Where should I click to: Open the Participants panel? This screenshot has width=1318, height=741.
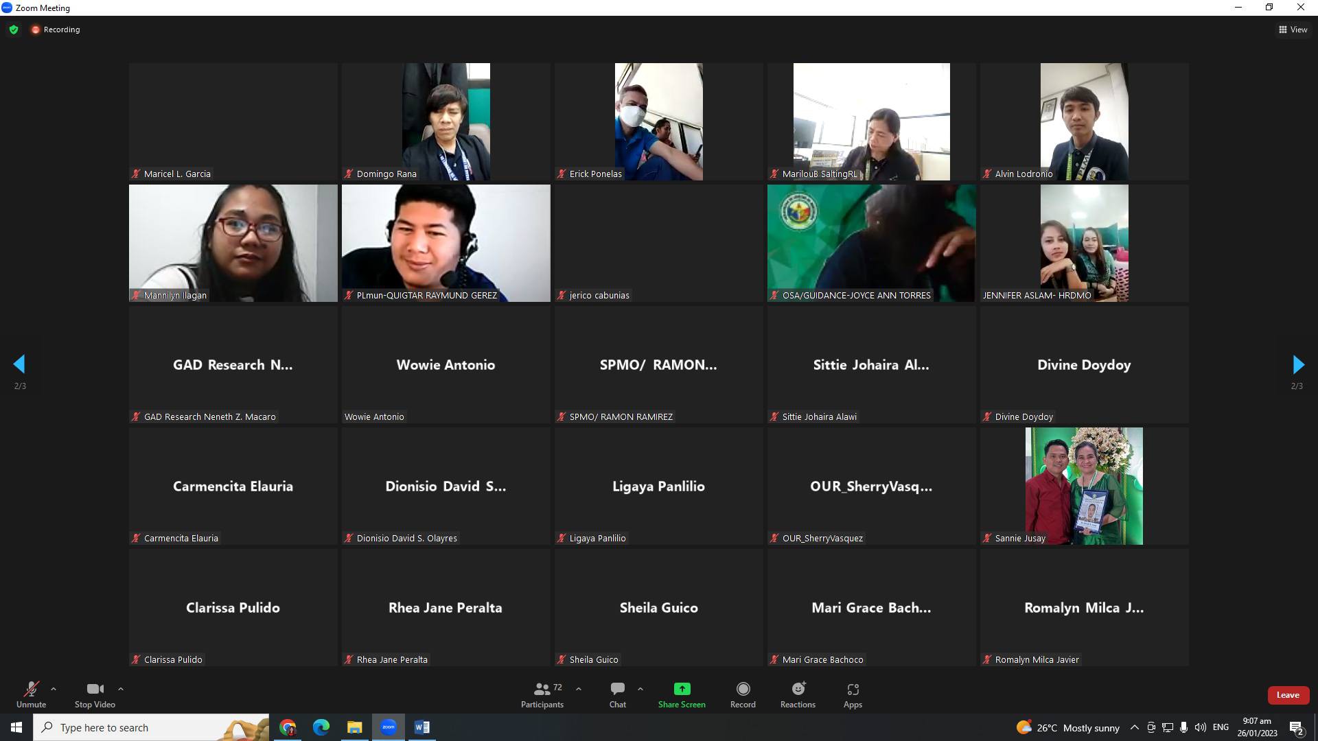542,694
